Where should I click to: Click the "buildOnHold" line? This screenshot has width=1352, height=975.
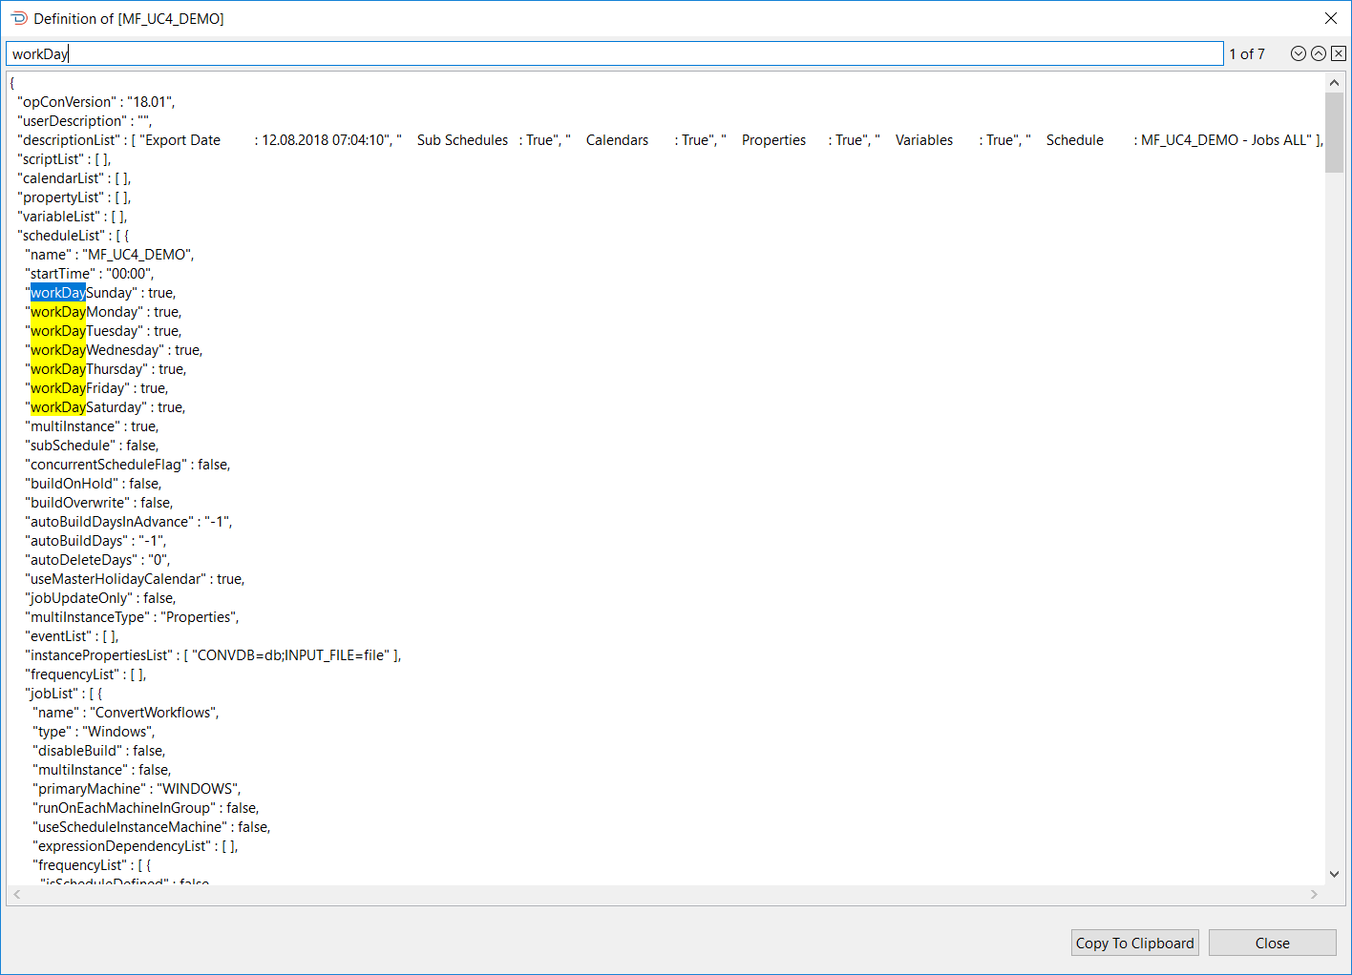[x=94, y=484]
